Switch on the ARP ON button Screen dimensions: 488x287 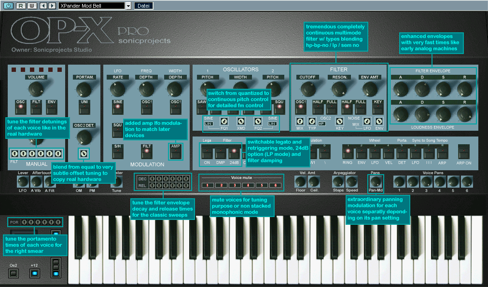(x=464, y=153)
